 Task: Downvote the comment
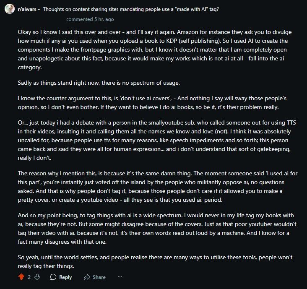[x=37, y=277]
